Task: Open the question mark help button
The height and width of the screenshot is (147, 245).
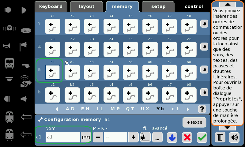Action: pos(202,109)
